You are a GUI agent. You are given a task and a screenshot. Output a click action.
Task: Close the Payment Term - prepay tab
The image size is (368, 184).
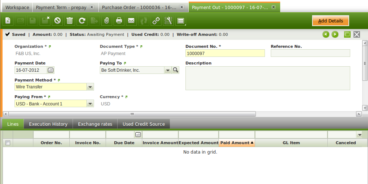tap(91, 7)
